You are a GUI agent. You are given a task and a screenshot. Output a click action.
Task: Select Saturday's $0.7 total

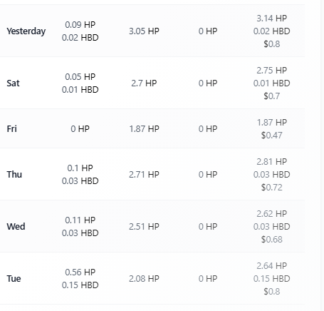[x=272, y=96]
